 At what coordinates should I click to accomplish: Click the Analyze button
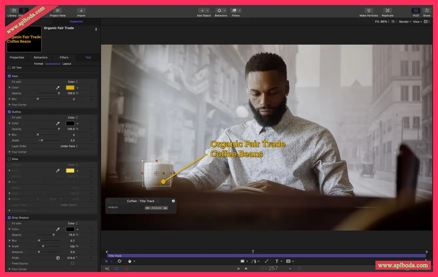[156, 208]
